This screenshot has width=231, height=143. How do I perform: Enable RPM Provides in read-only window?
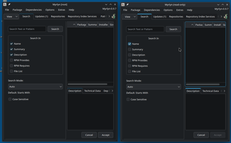tap(130, 60)
